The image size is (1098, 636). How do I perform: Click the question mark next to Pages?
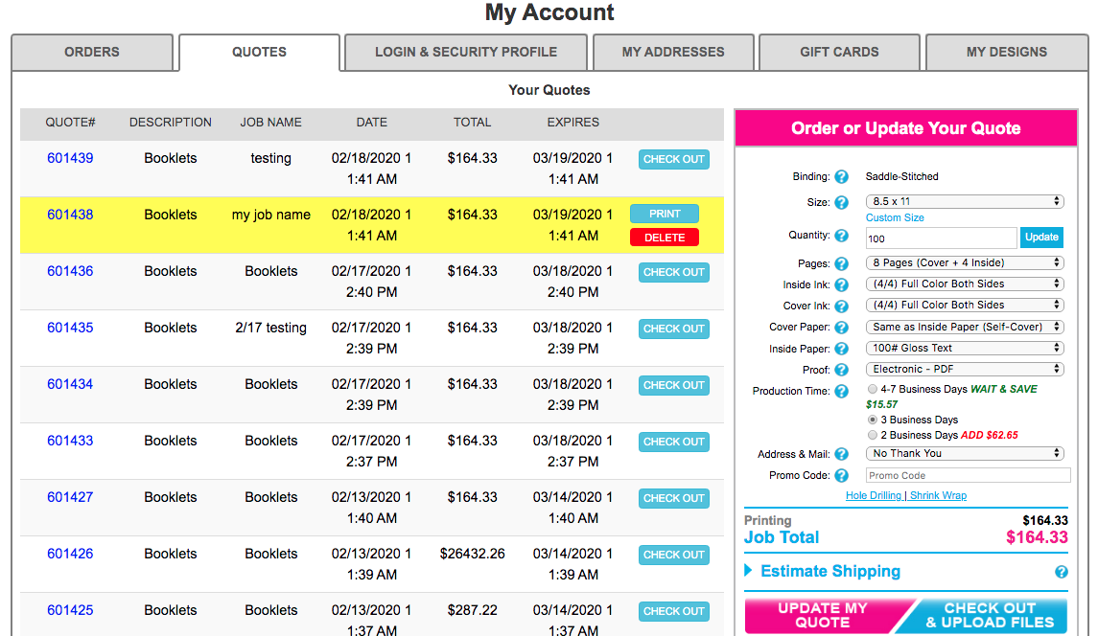pos(841,264)
